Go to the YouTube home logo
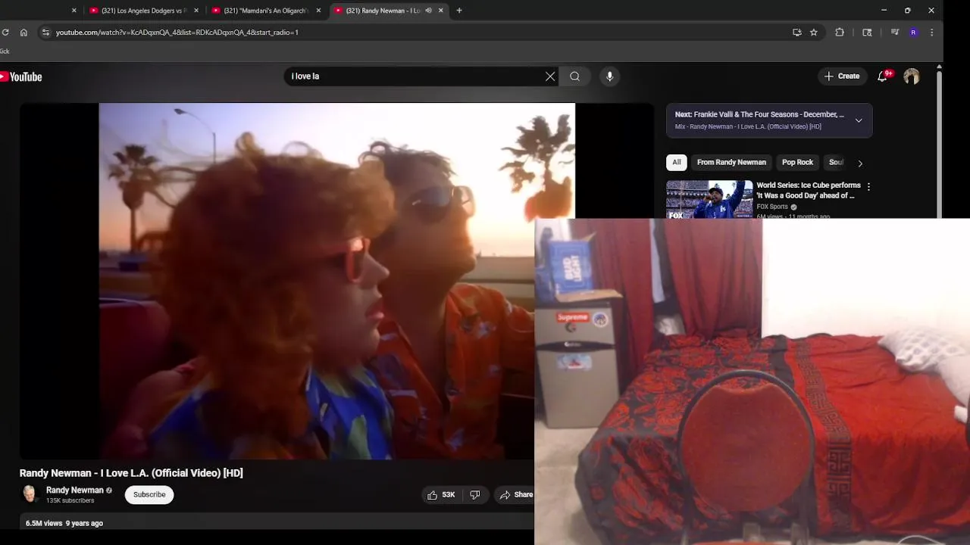The image size is (970, 545). tap(21, 76)
